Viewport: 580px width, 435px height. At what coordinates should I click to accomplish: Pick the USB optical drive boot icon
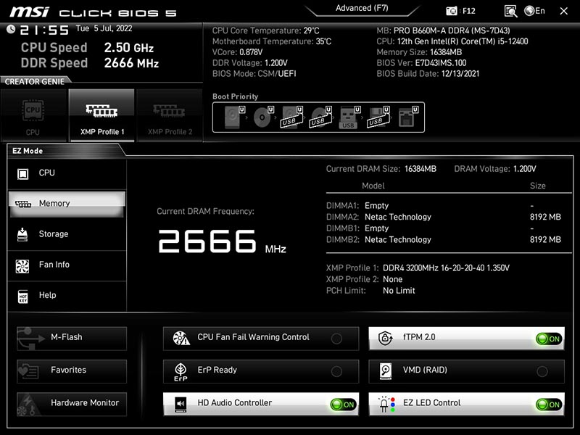pyautogui.click(x=321, y=117)
